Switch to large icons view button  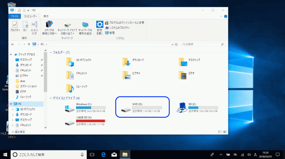pyautogui.click(x=225, y=132)
